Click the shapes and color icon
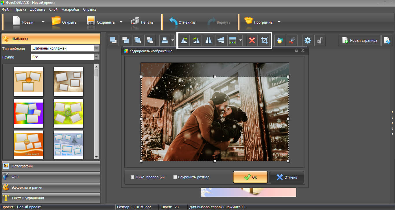 point(280,40)
